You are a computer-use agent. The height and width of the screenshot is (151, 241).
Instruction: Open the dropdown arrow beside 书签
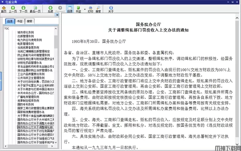(85, 9)
